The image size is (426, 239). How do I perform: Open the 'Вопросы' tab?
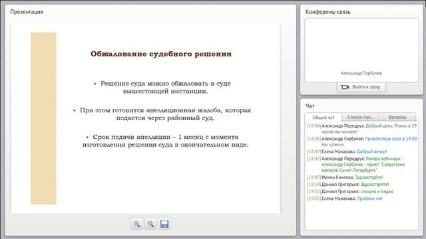click(397, 117)
